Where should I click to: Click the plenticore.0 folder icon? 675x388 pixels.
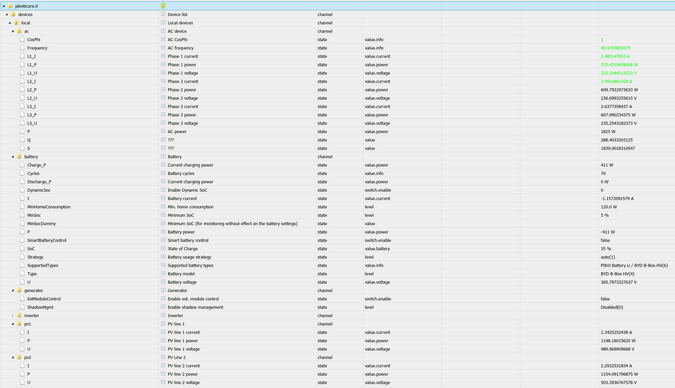click(10, 6)
